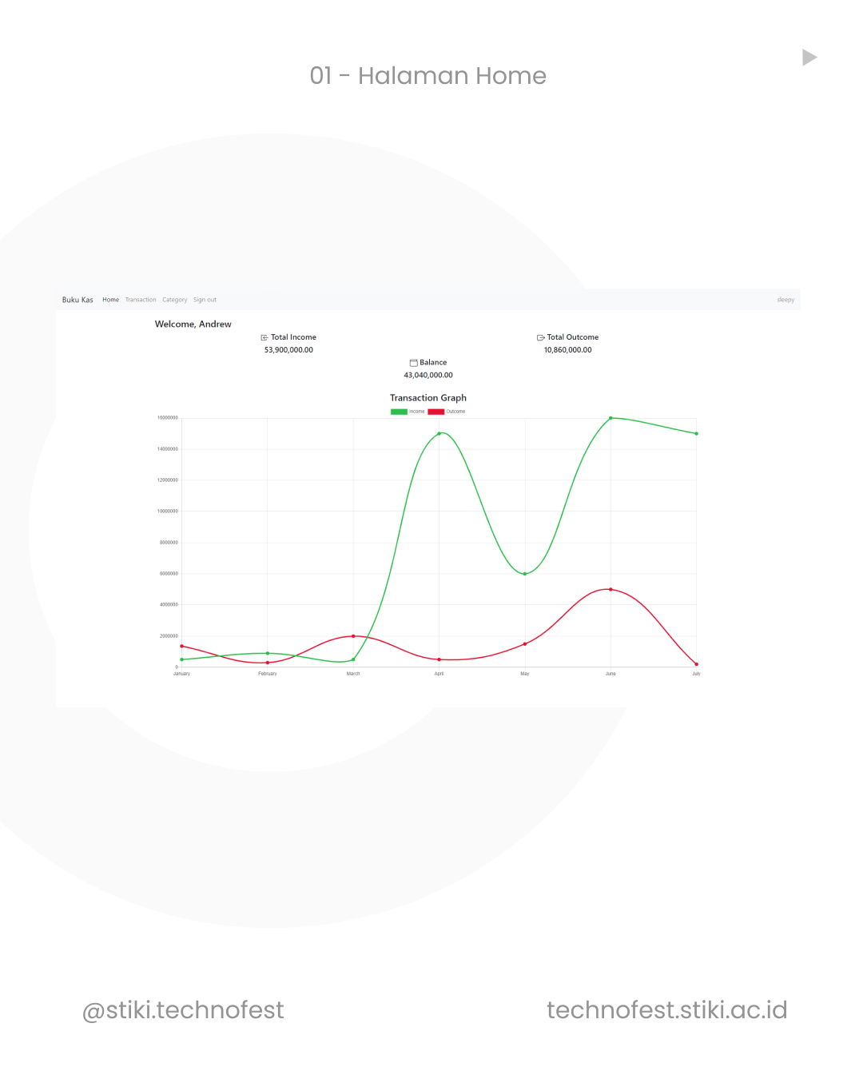Click the technofest.stiki.ac.id address
This screenshot has width=863, height=1079.
click(x=667, y=1010)
